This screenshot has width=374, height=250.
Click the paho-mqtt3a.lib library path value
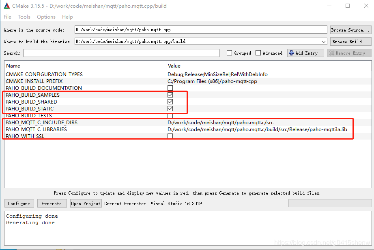pos(257,129)
